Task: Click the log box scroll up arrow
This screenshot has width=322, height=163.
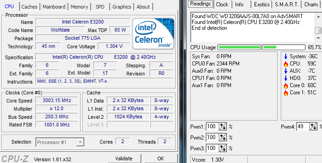Action: tap(318, 16)
